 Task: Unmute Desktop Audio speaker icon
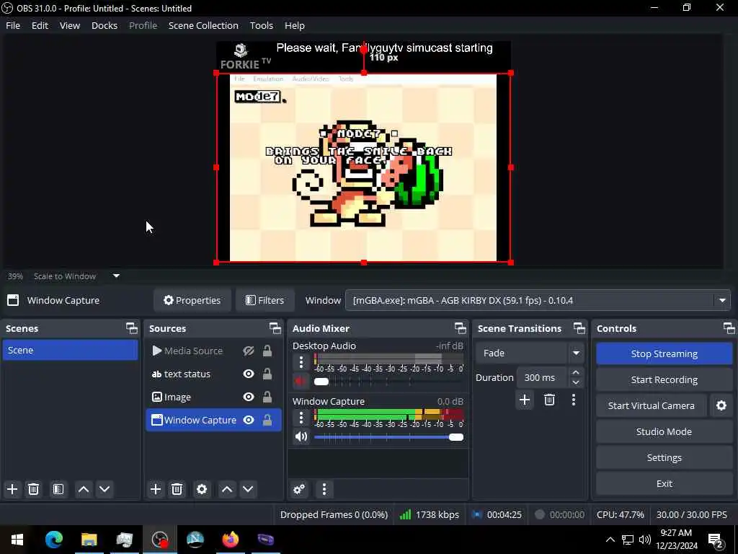301,381
